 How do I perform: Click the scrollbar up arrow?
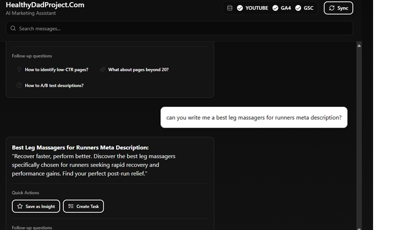pos(359,46)
